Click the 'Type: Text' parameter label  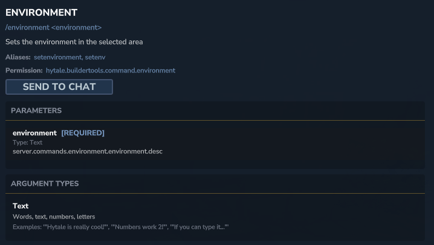click(x=29, y=142)
